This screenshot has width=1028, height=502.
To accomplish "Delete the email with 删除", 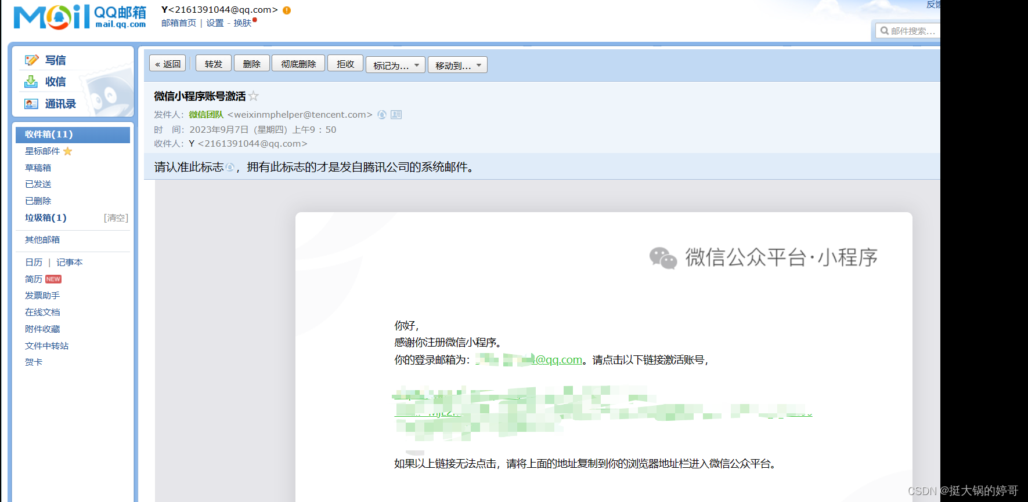I will pyautogui.click(x=252, y=64).
